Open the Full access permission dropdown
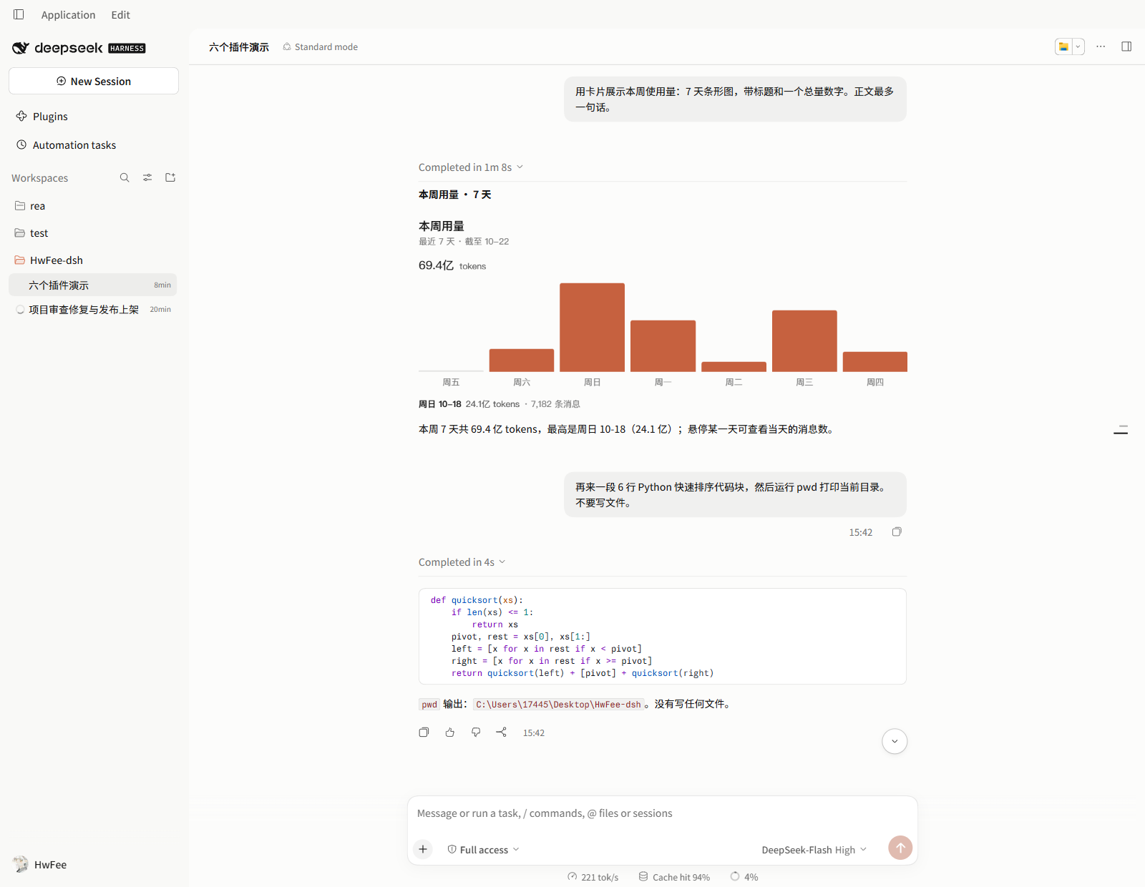This screenshot has width=1145, height=887. click(x=484, y=850)
